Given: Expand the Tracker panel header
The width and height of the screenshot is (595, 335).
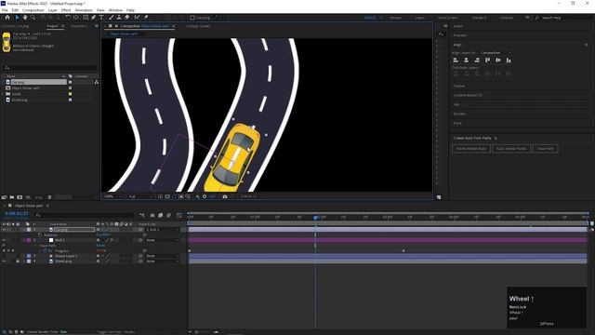Looking at the screenshot, I should 459,86.
